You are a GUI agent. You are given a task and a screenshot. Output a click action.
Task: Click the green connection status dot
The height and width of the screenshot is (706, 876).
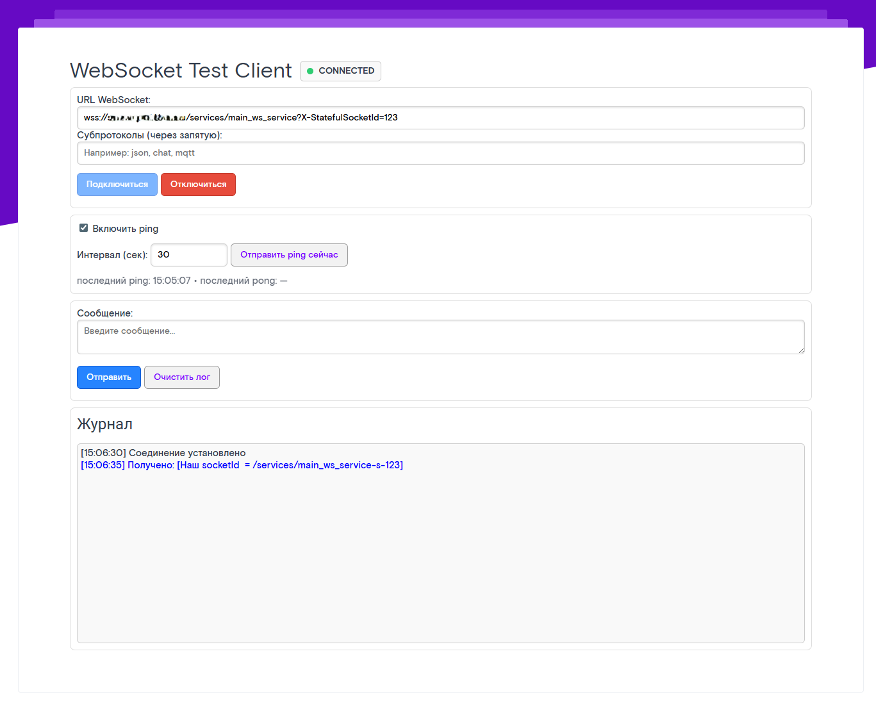tap(310, 71)
